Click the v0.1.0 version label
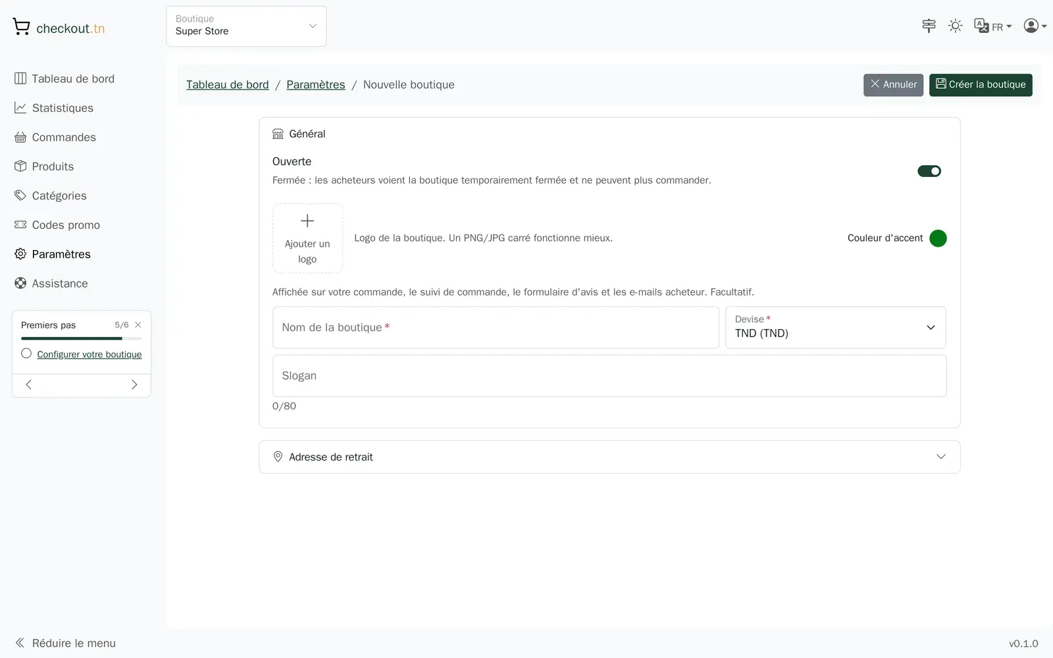This screenshot has width=1053, height=658. tap(1023, 644)
